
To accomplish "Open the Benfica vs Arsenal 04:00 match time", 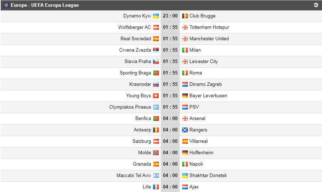I will coord(170,119).
